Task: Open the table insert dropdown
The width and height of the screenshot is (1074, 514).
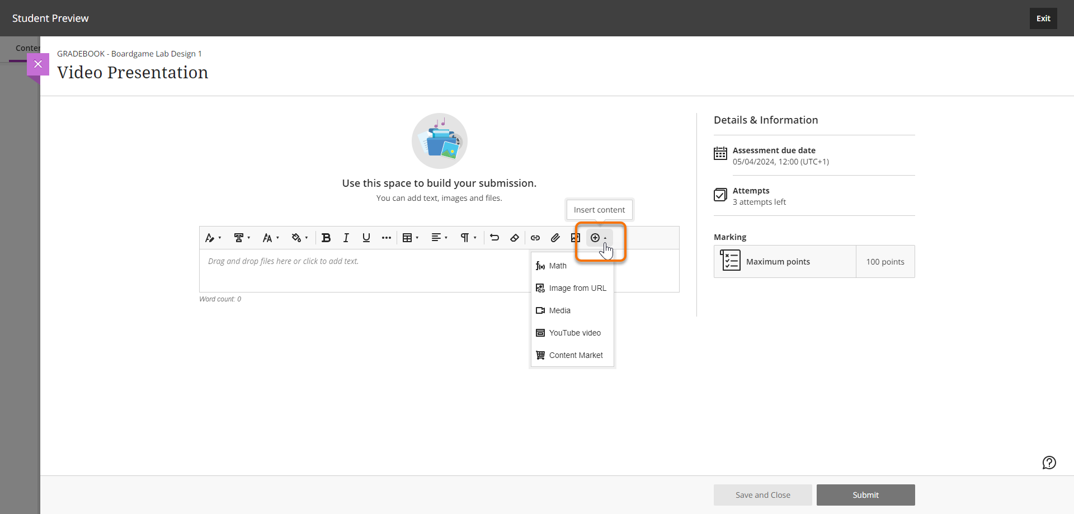Action: (411, 238)
